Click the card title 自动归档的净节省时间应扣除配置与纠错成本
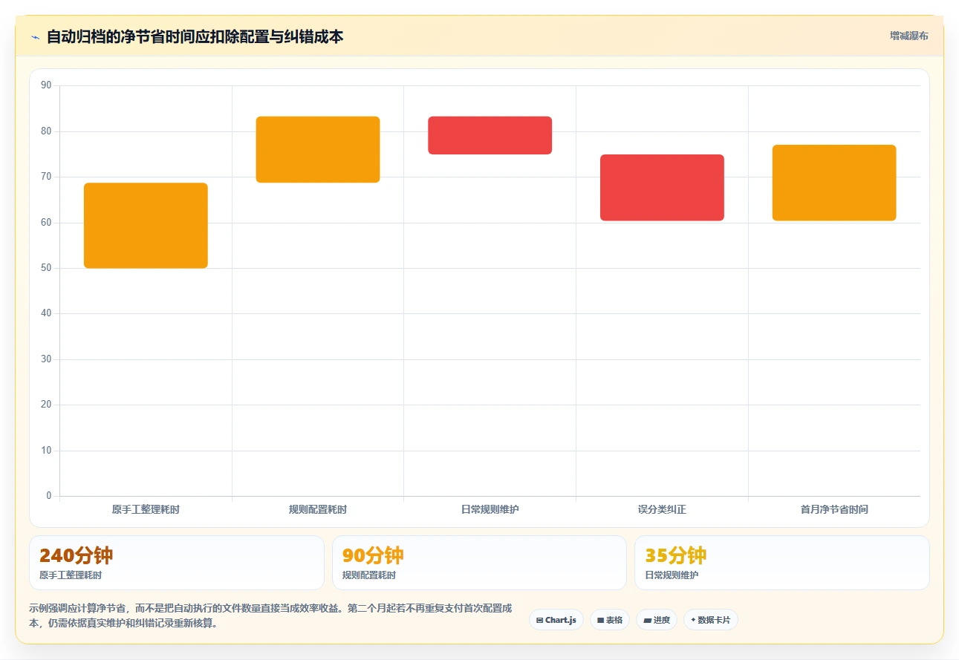This screenshot has height=660, width=959. 195,36
